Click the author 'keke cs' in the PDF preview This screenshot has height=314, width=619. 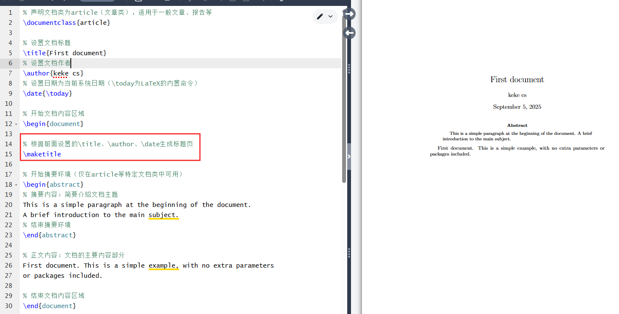click(517, 95)
